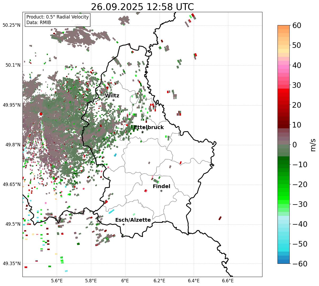Select the Esch/Alzette station label
This screenshot has width=319, height=286.
pyautogui.click(x=133, y=220)
